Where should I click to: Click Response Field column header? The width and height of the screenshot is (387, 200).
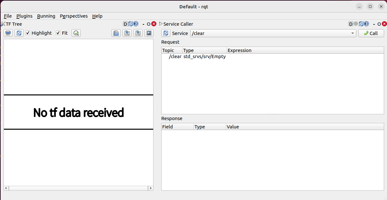coord(177,127)
